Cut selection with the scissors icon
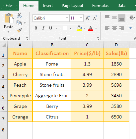The height and width of the screenshot is (139, 136). coord(19,15)
